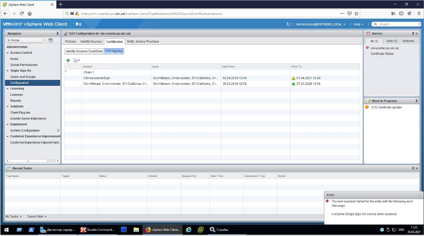Select STS Signing view
This screenshot has width=424, height=236.
114,51
